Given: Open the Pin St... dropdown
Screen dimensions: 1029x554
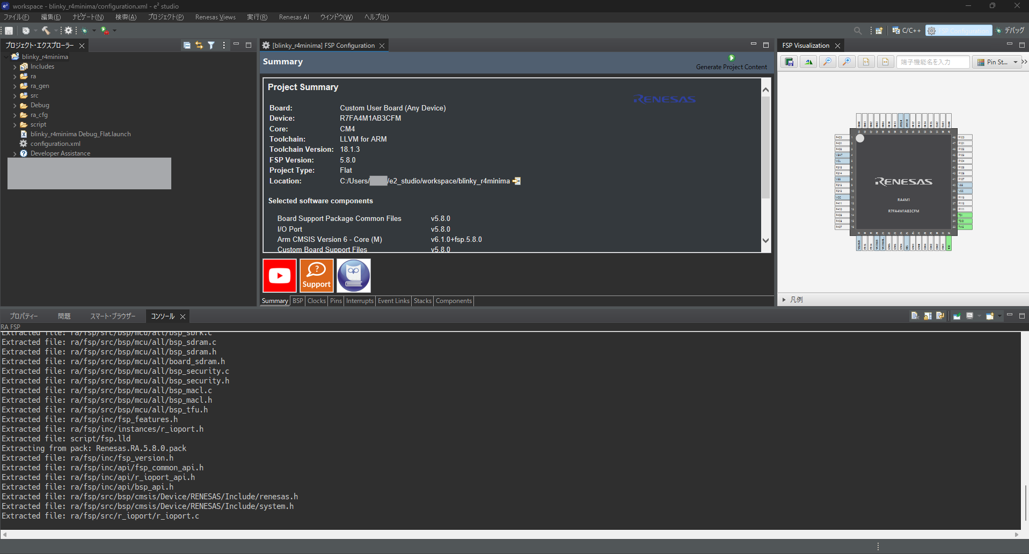Looking at the screenshot, I should [x=997, y=62].
